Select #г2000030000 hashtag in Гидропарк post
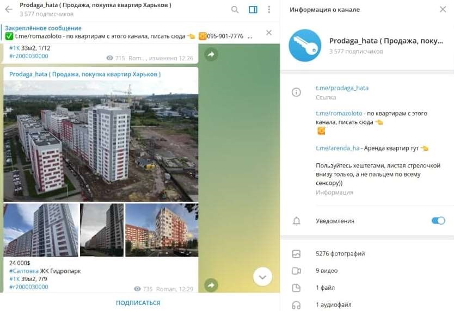454x311 pixels. click(x=29, y=287)
